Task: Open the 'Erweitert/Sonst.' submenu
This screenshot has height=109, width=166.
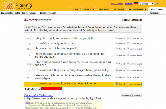Action: pos(48,13)
